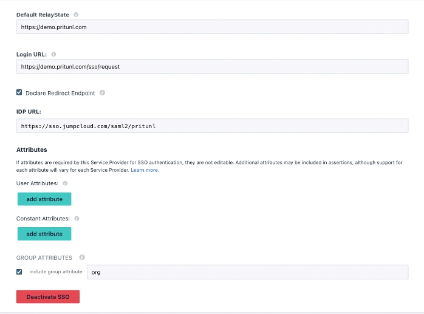
Task: Click info icon beside Login URL label
Action: [54, 54]
